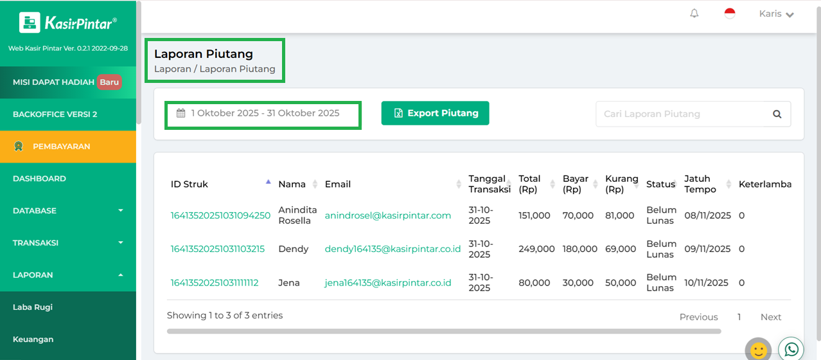821x360 pixels.
Task: Click the Export Piutang button
Action: pyautogui.click(x=435, y=113)
